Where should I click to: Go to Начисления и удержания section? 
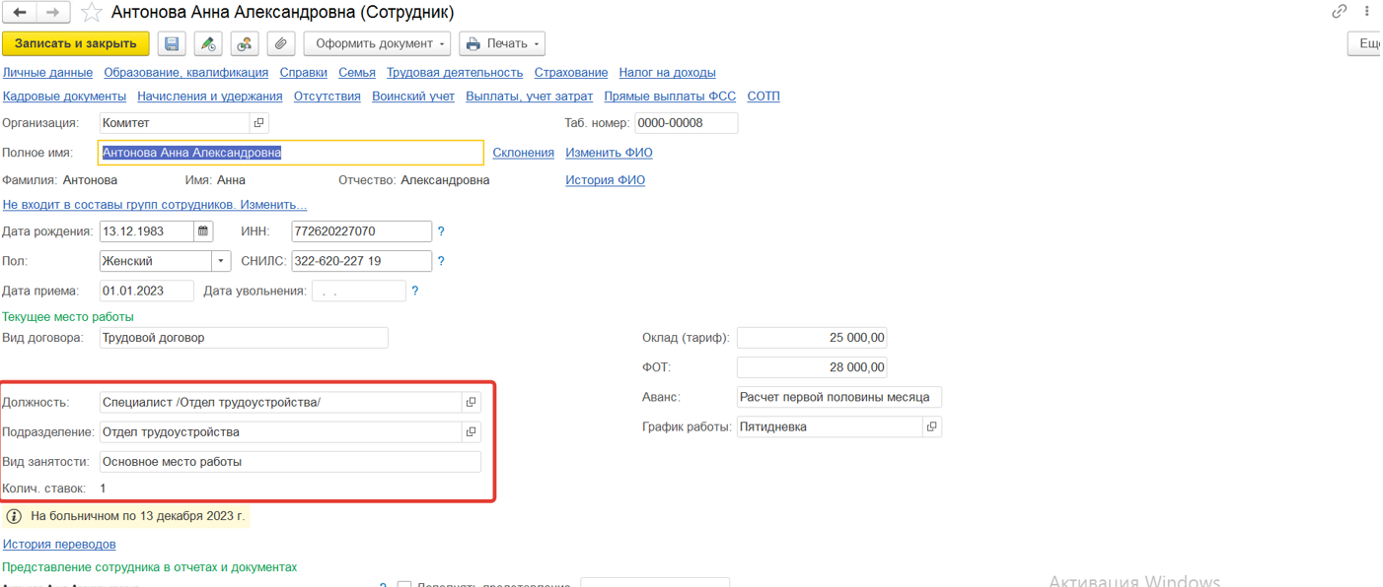click(x=210, y=96)
